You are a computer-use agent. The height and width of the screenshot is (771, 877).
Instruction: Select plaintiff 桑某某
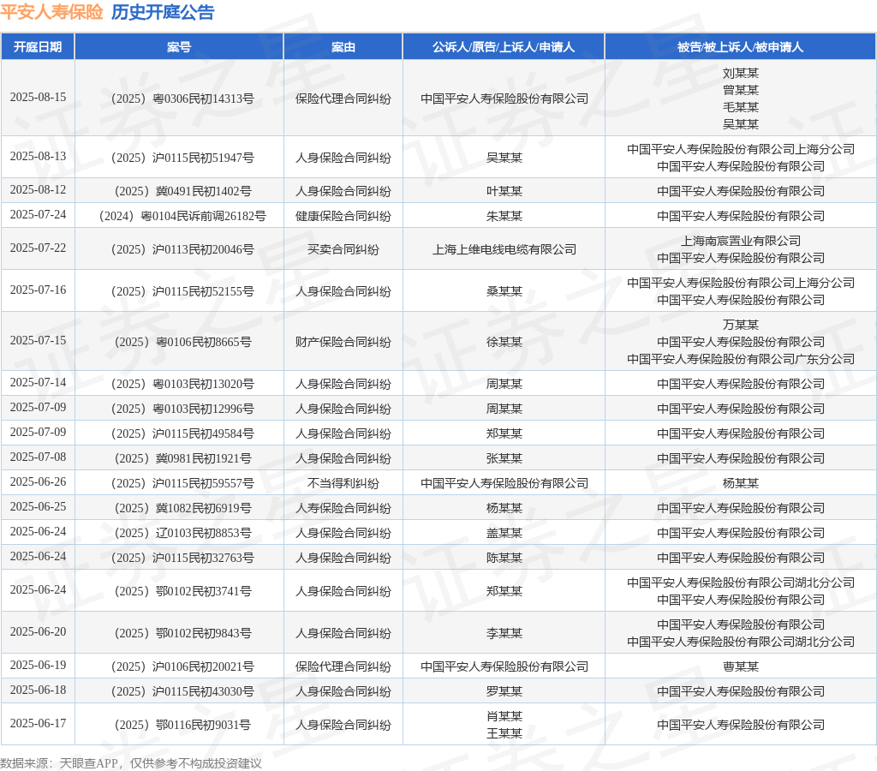(x=504, y=291)
